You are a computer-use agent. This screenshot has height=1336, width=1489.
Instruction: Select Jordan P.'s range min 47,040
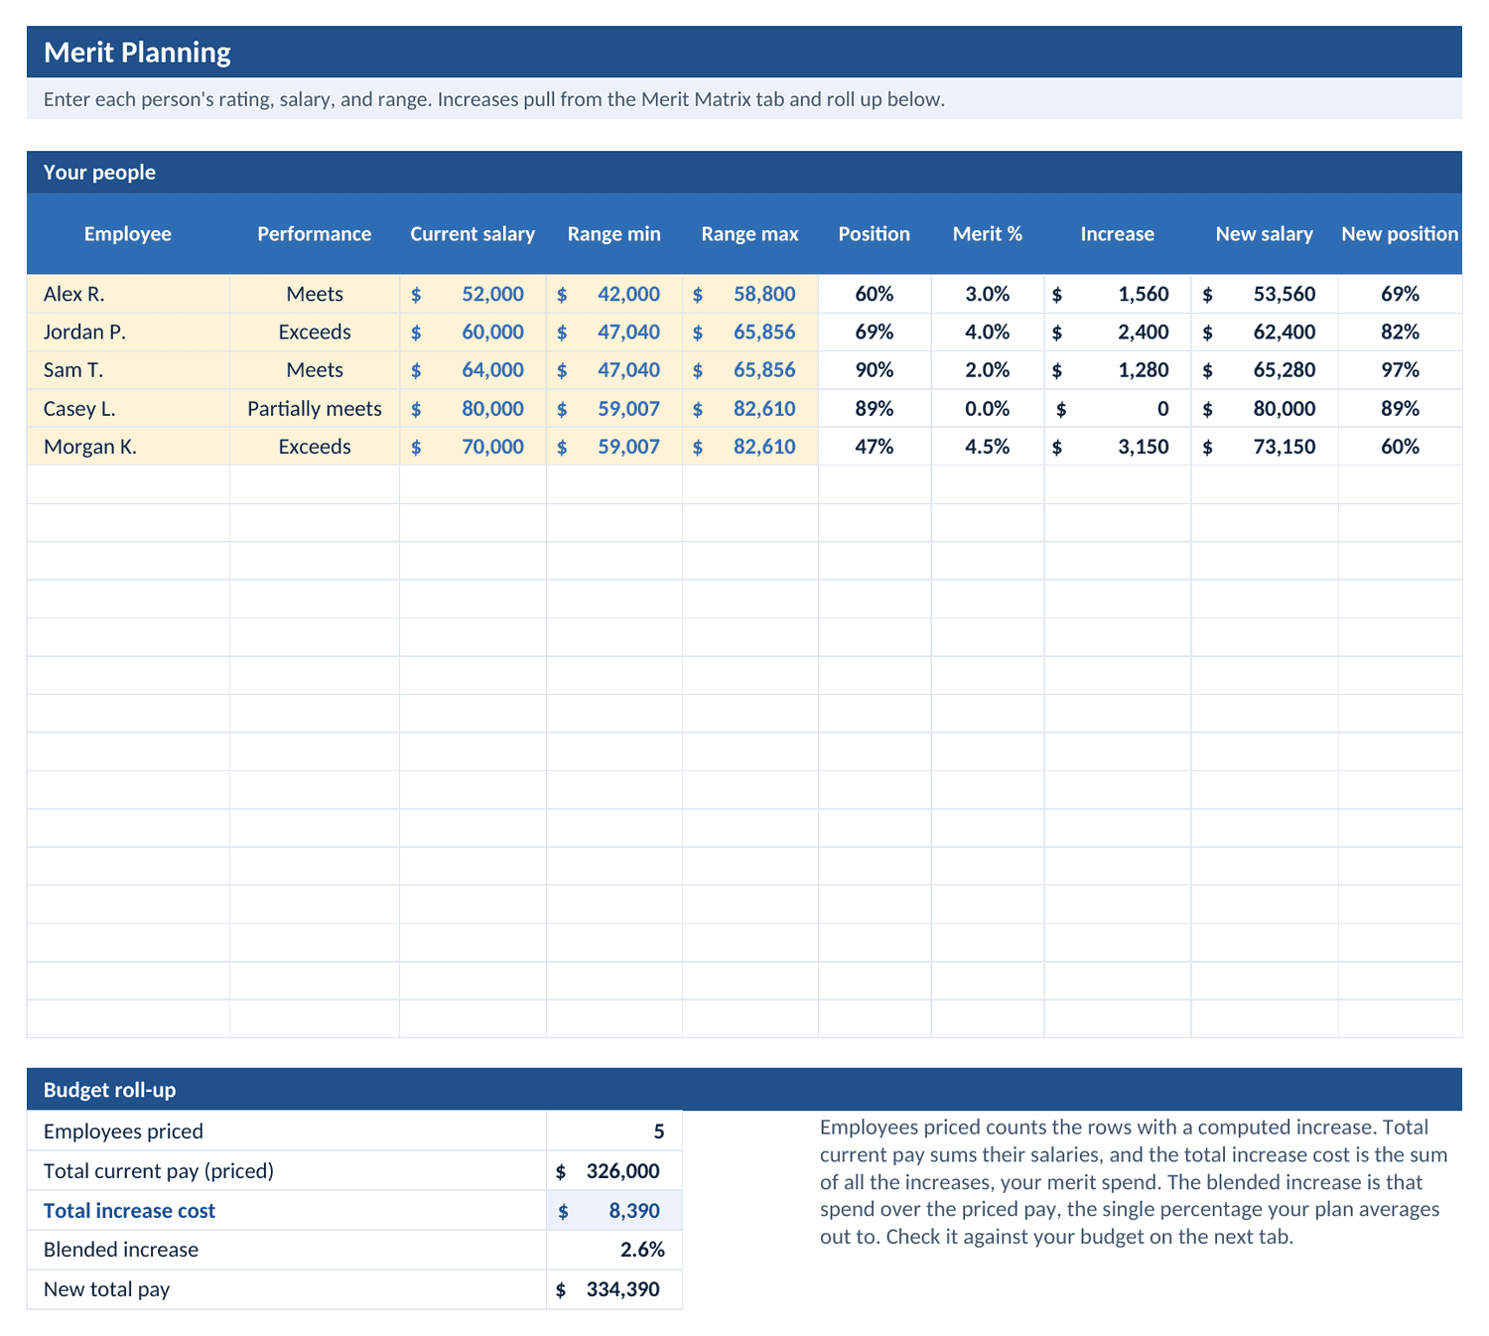point(614,332)
